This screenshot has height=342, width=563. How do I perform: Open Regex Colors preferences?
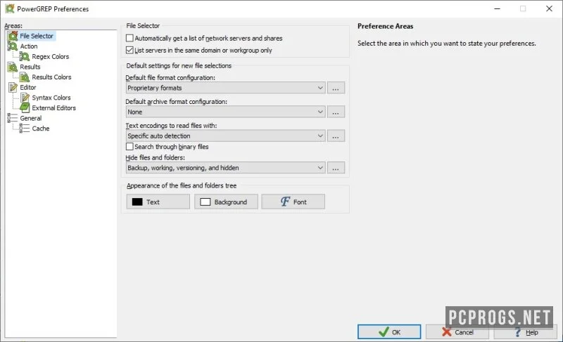pyautogui.click(x=50, y=57)
